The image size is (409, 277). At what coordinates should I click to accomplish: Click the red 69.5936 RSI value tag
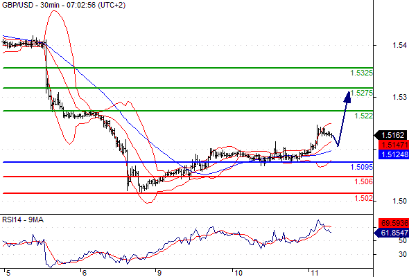(393, 223)
